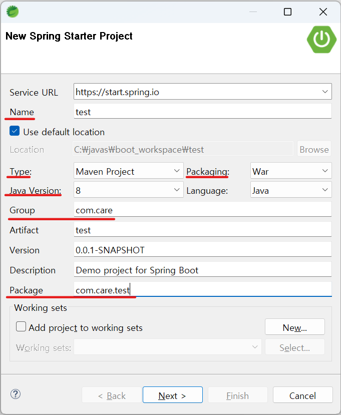Click the Description field Demo project text
Viewport: 341px width, 415px height.
[202, 269]
